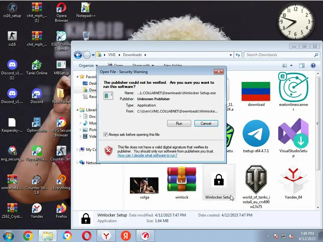Open How can I decide what software link

tap(148, 155)
